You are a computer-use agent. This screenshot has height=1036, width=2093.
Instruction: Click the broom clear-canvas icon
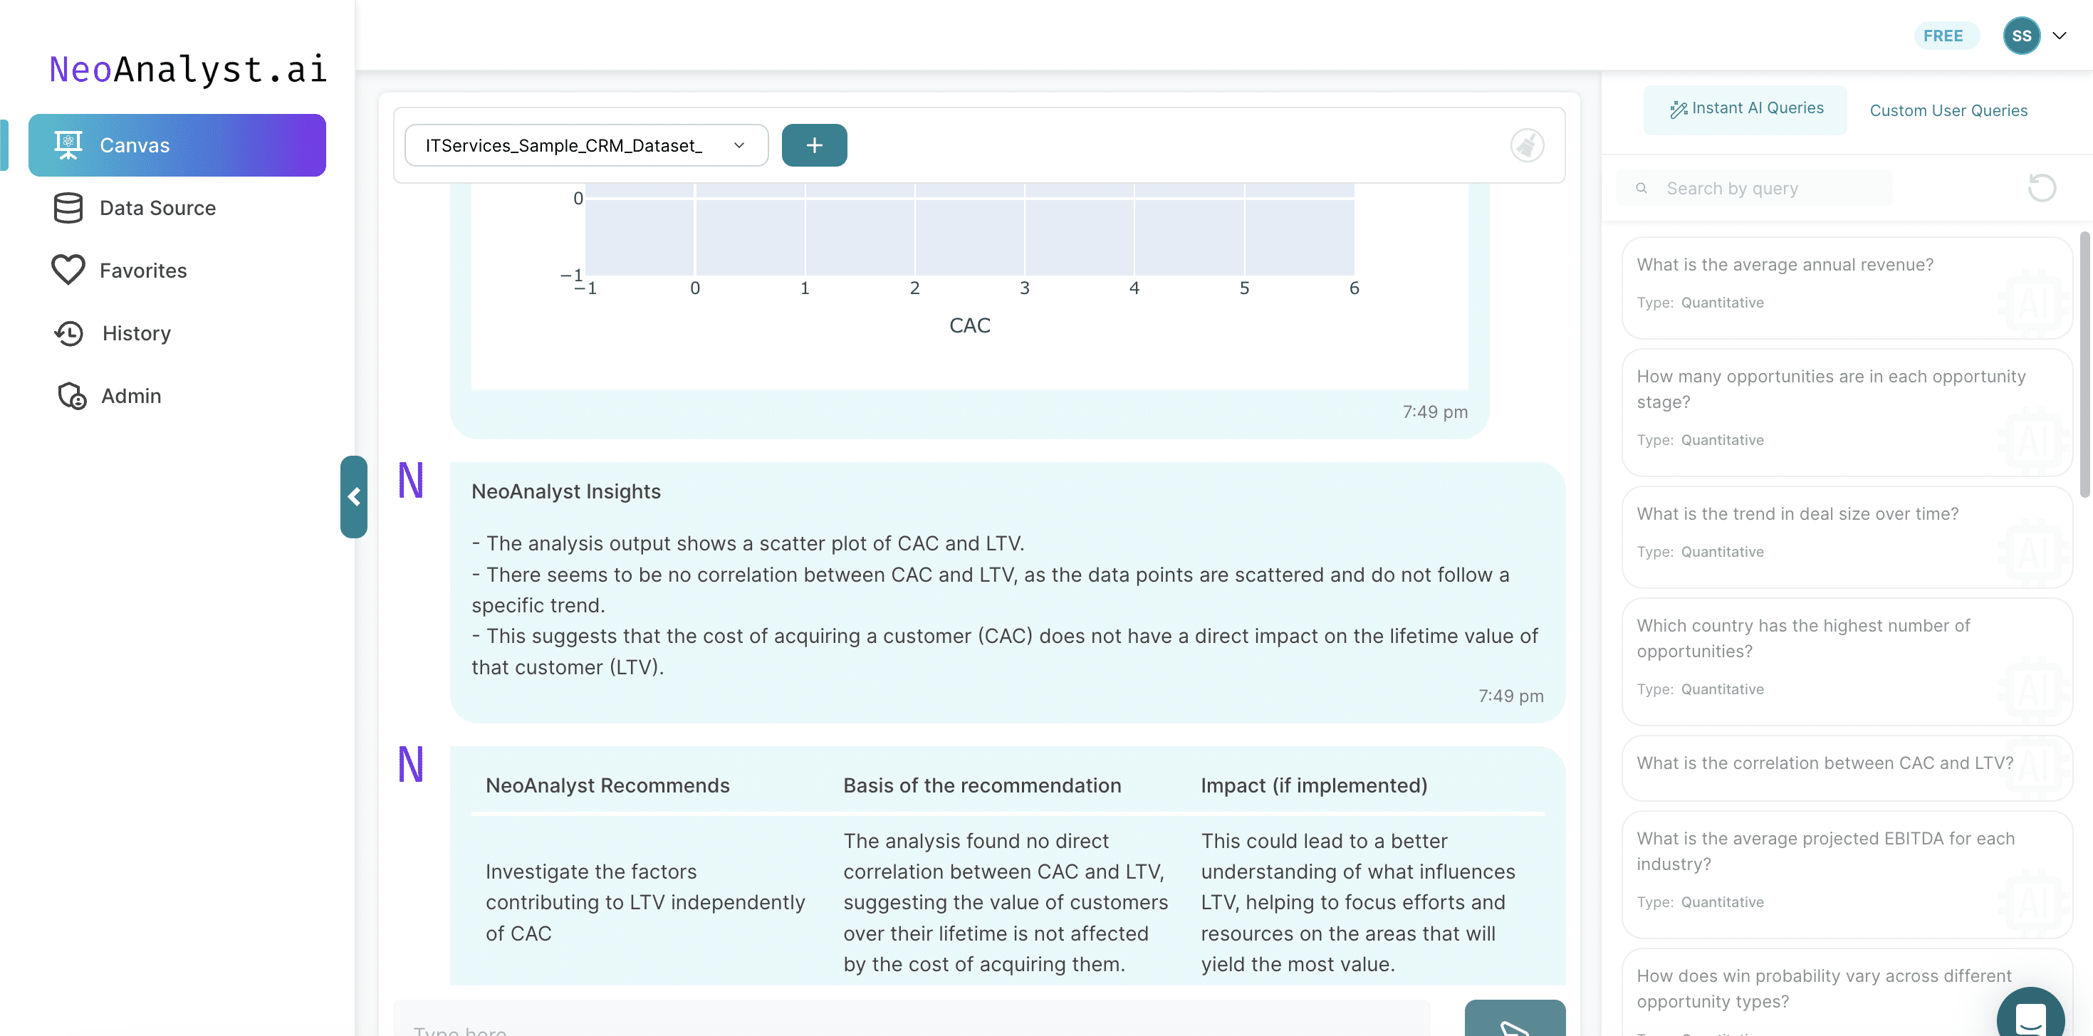click(x=1526, y=145)
